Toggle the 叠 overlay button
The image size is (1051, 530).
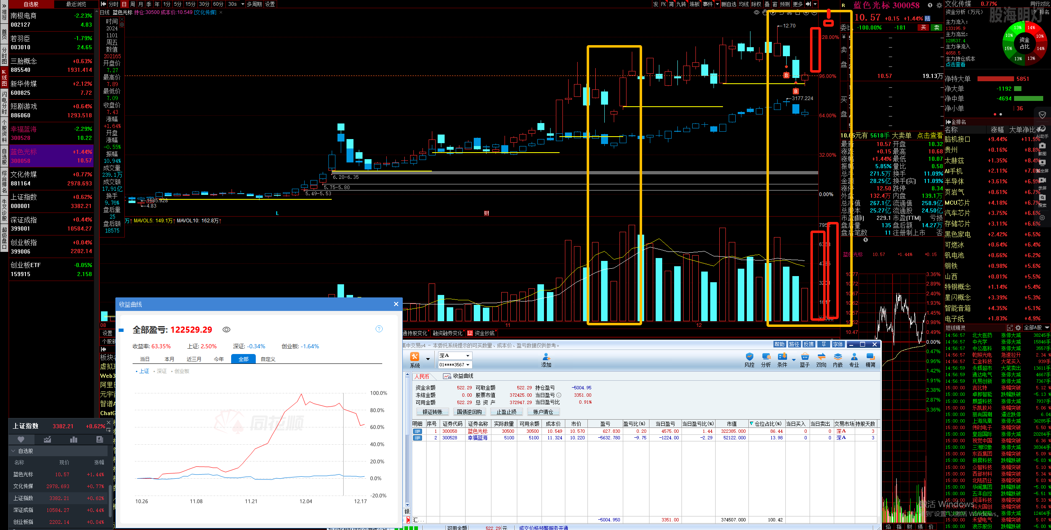pos(767,4)
